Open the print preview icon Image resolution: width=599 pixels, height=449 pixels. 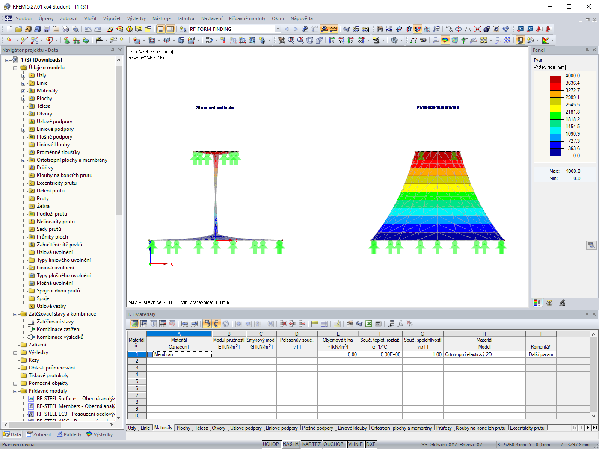75,29
